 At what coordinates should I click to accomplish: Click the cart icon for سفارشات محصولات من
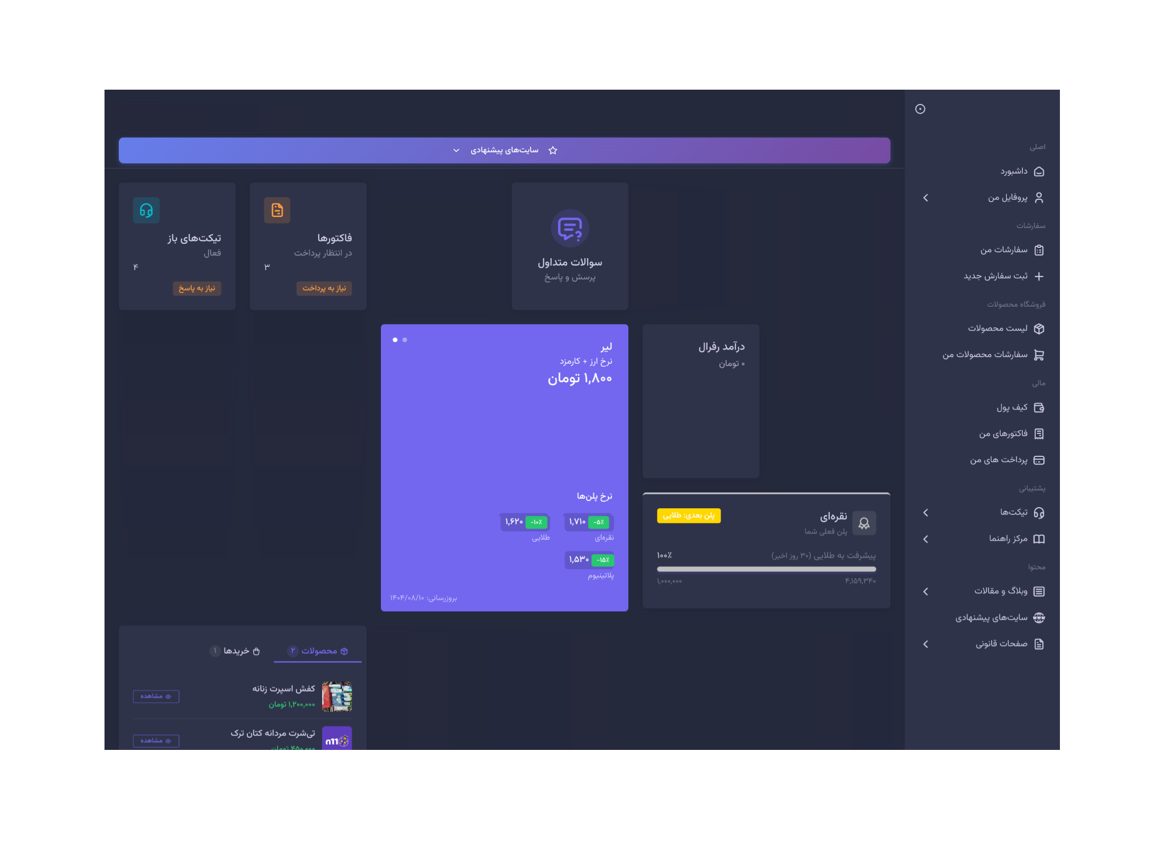coord(1039,355)
